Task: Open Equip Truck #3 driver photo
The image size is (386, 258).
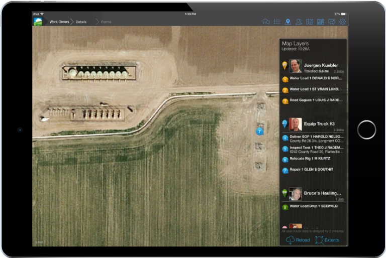Action: (x=296, y=124)
